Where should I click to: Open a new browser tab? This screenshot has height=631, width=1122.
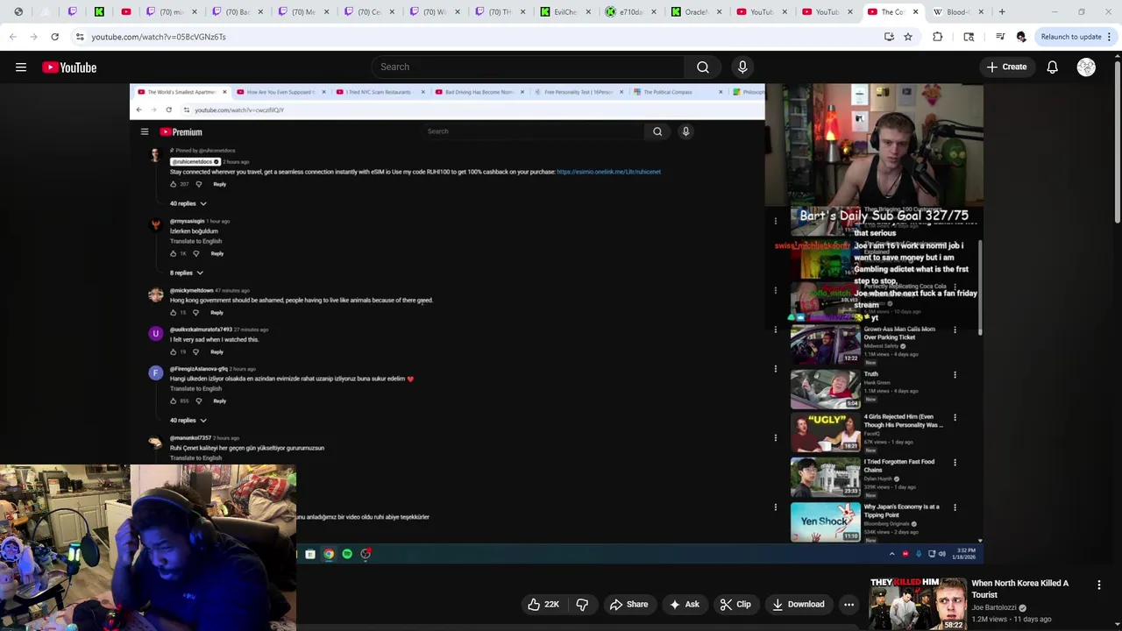(x=1002, y=12)
